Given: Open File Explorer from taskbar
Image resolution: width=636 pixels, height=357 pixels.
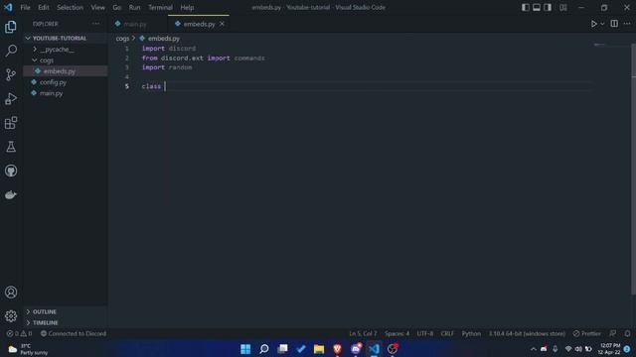Looking at the screenshot, I should point(319,348).
